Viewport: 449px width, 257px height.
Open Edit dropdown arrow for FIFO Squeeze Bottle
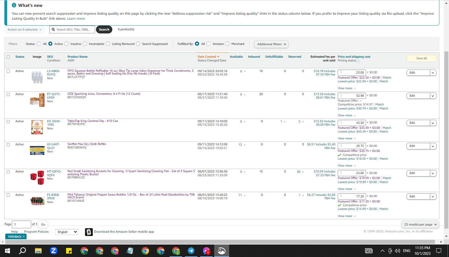tap(433, 73)
